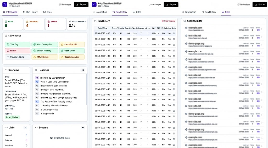Click the 'Not set' canonical value
The width and height of the screenshot is (268, 148).
[9, 109]
